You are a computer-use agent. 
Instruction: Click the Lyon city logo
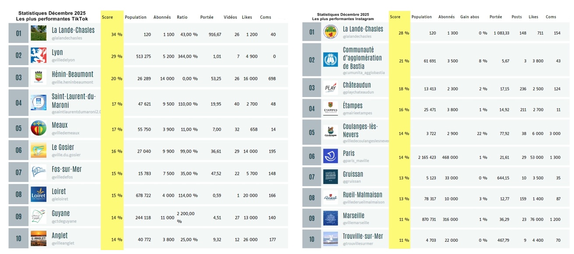39,56
